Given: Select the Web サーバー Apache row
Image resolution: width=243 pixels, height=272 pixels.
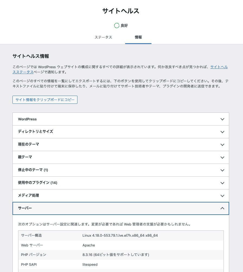Looking at the screenshot, I should 121,245.
